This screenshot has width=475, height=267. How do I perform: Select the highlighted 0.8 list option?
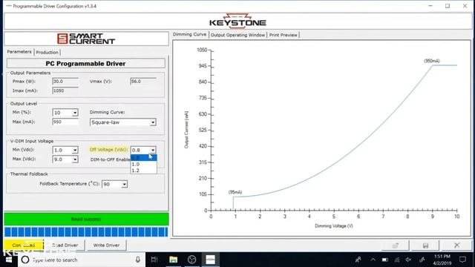pos(143,158)
